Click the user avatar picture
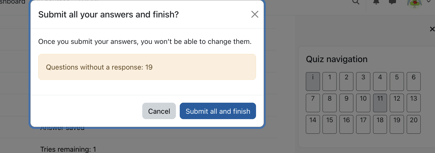The width and height of the screenshot is (435, 153). [414, 3]
